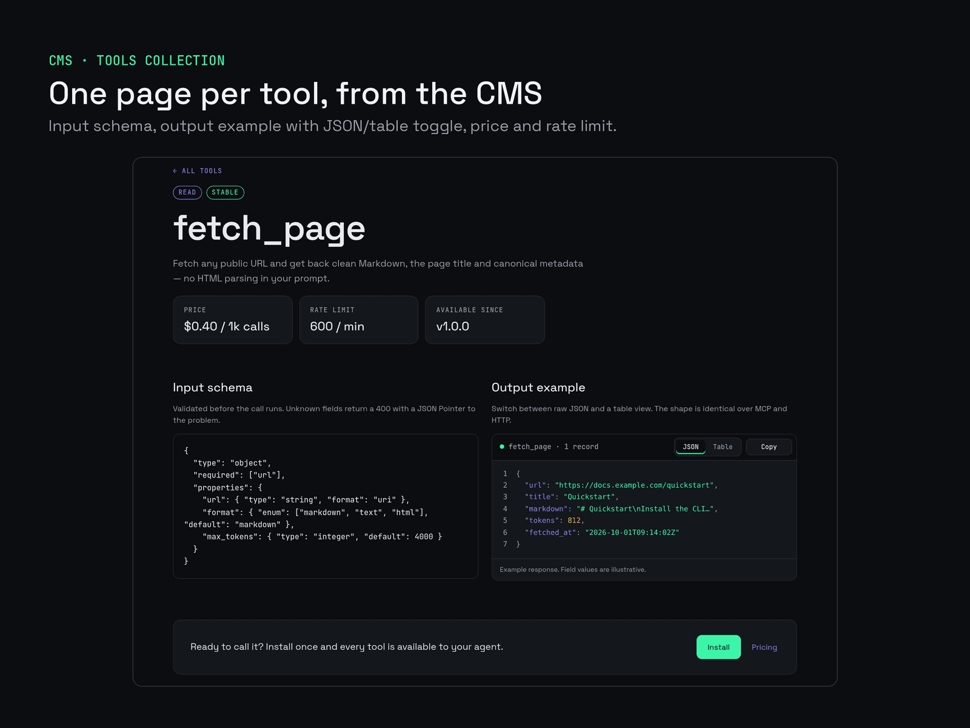Click the 'Example response' footnote

573,570
